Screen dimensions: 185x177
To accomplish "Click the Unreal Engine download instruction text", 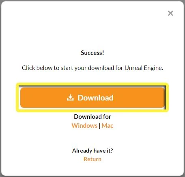I will [x=92, y=68].
